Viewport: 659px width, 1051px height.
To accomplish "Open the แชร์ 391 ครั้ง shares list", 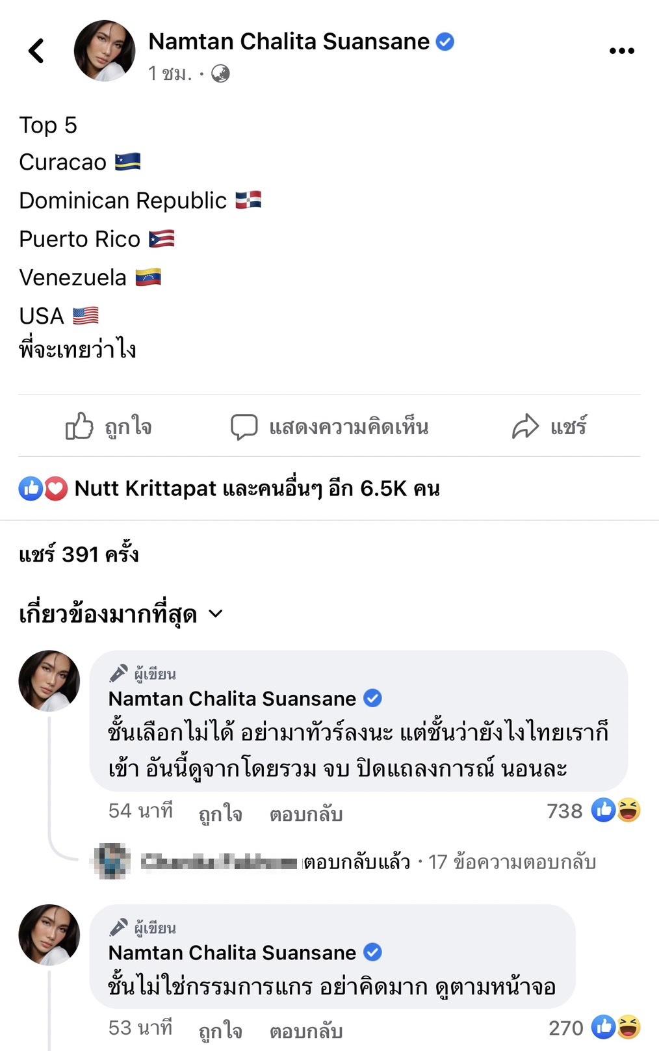I will [79, 554].
